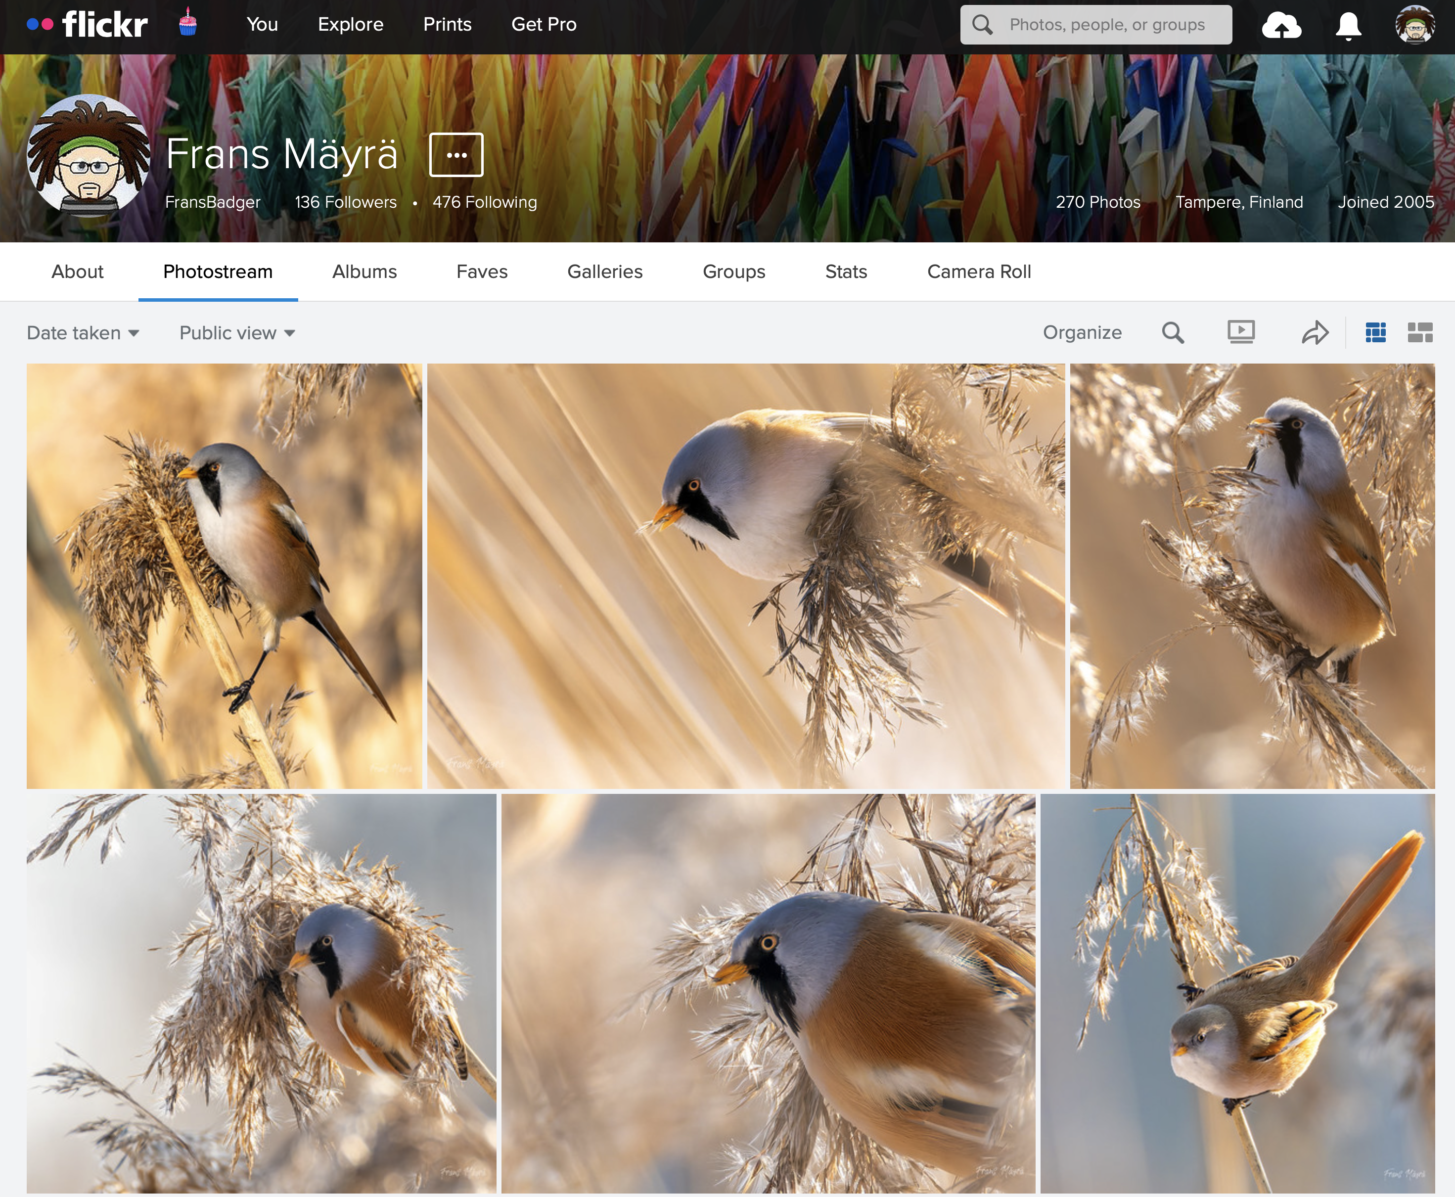Switch to the Albums tab
Image resolution: width=1455 pixels, height=1197 pixels.
(364, 272)
